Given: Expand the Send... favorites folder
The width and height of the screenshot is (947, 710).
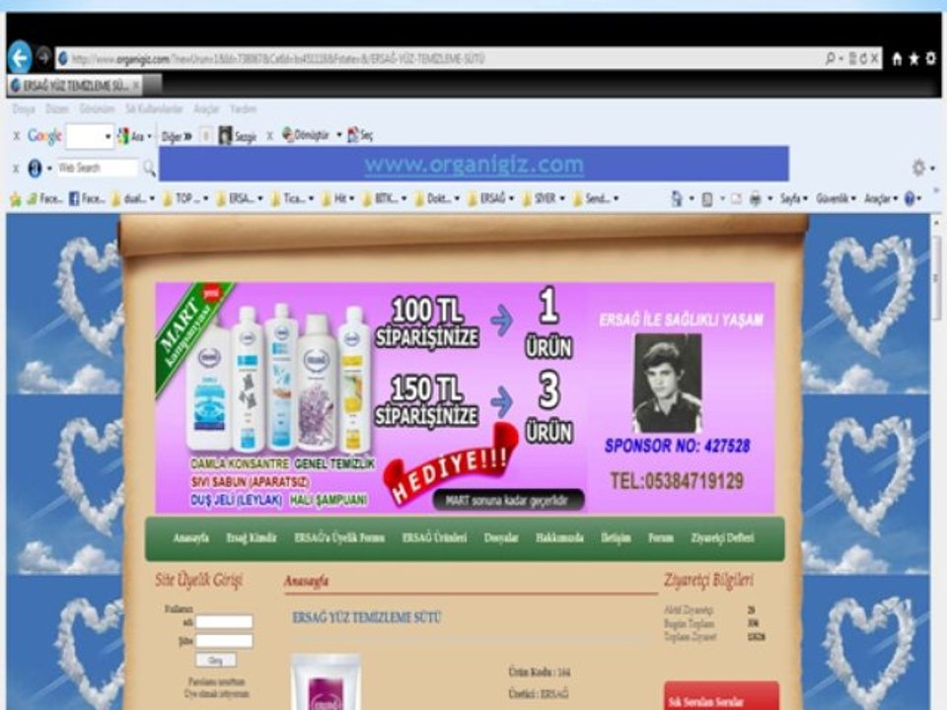Looking at the screenshot, I should coord(596,198).
